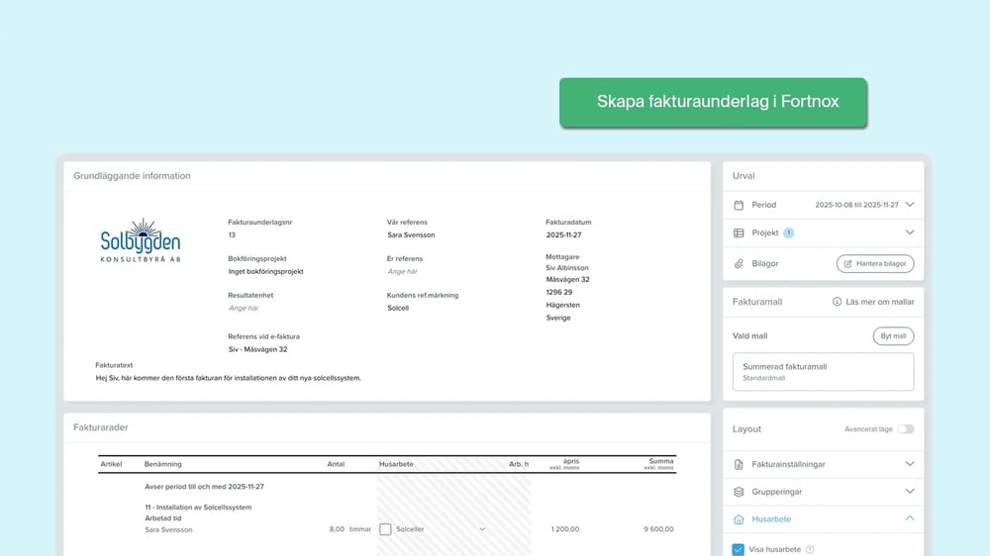Open the Solceller husarbete type dropdown
The height and width of the screenshot is (556, 990).
(x=482, y=529)
